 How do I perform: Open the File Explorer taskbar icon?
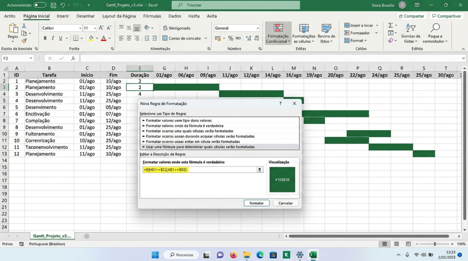tap(246, 255)
